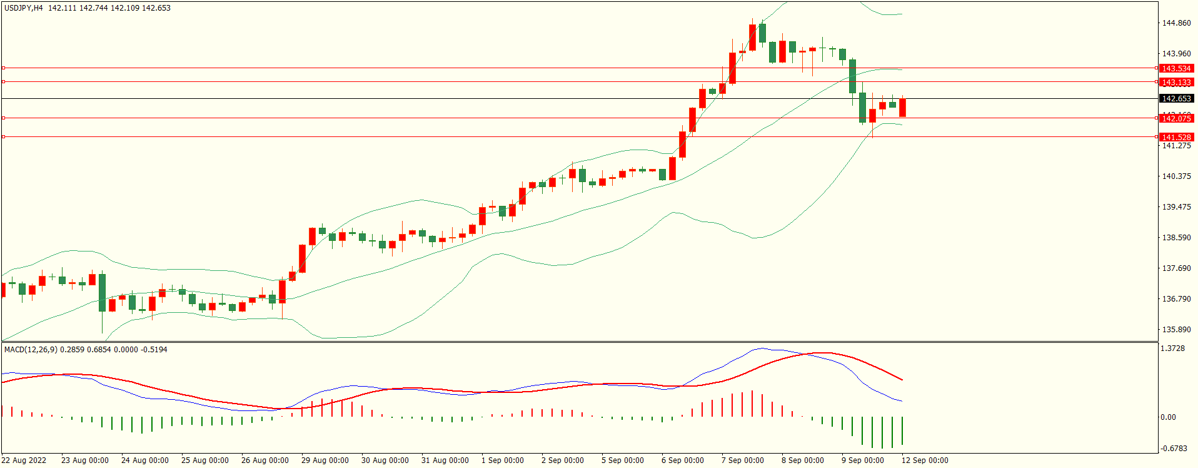Click the 24 Aug 00:00 date label
This screenshot has height=468, width=1198.
click(x=145, y=460)
